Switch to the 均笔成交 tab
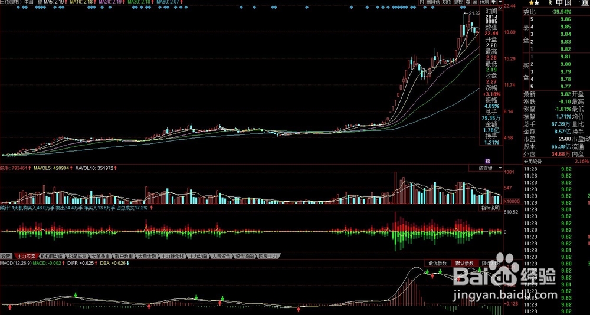590x315 pixels. pos(78,256)
